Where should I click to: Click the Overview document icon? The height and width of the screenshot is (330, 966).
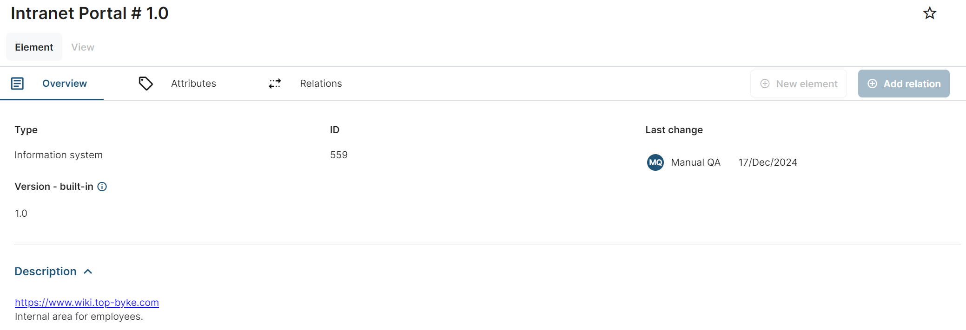[x=17, y=84]
